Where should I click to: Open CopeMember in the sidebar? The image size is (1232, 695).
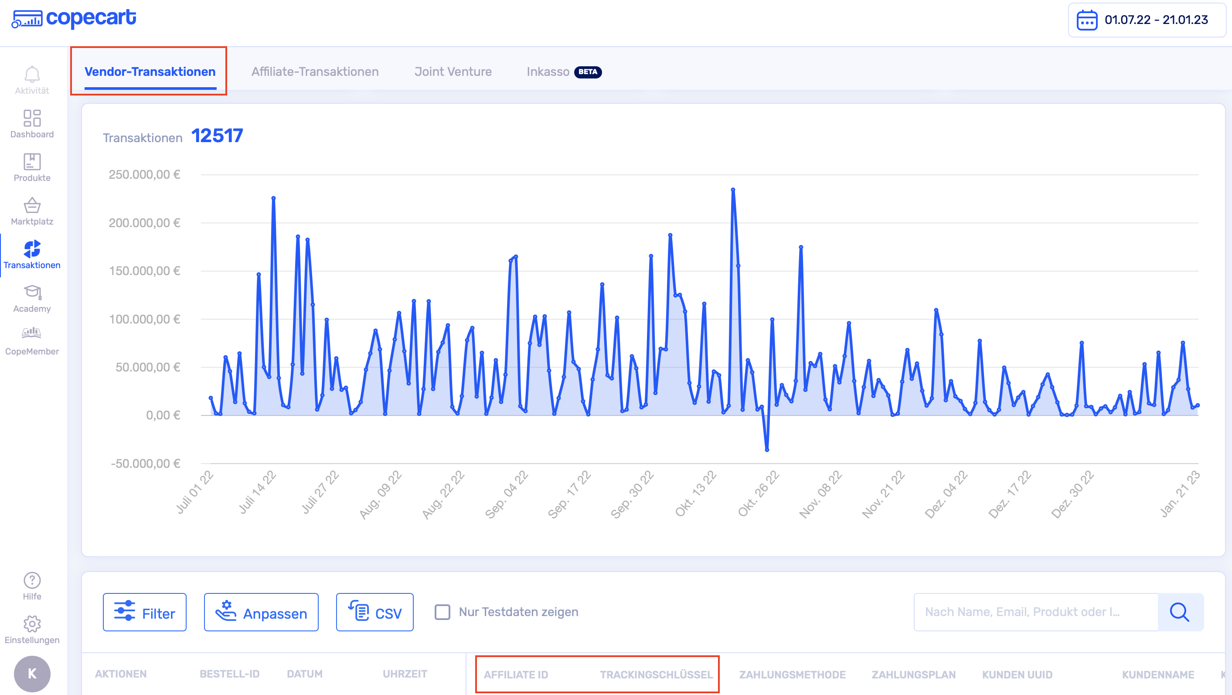click(31, 333)
